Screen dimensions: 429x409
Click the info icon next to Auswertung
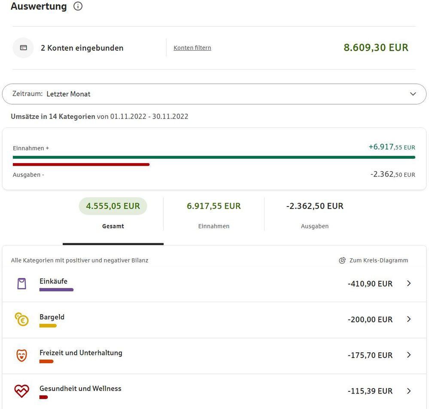tap(78, 6)
